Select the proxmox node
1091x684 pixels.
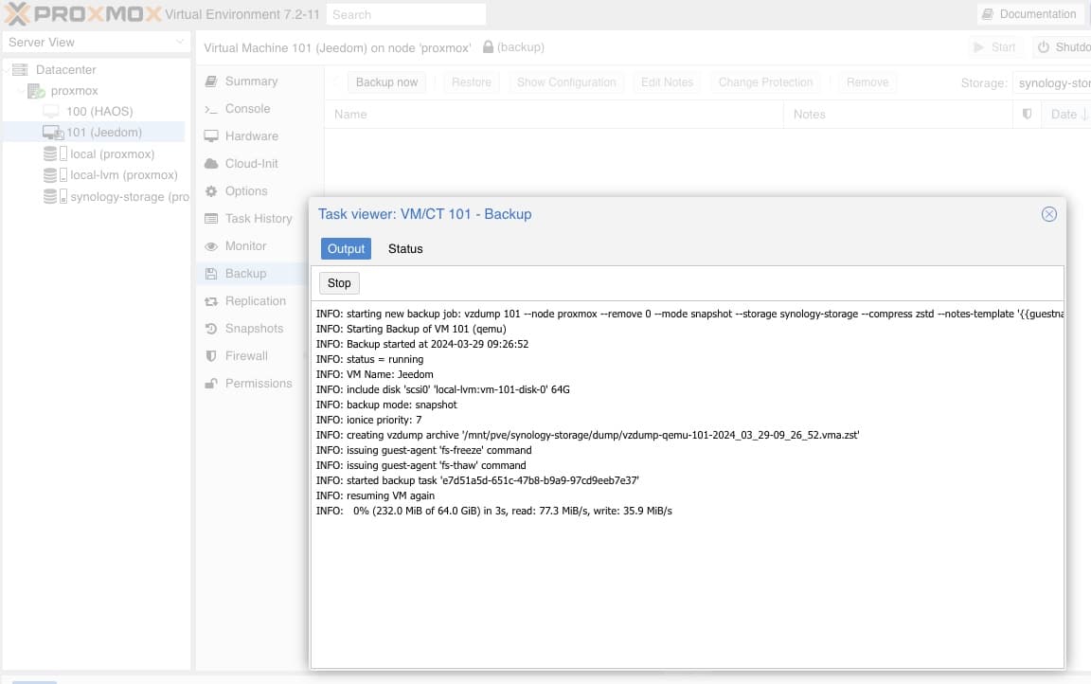[x=74, y=90]
